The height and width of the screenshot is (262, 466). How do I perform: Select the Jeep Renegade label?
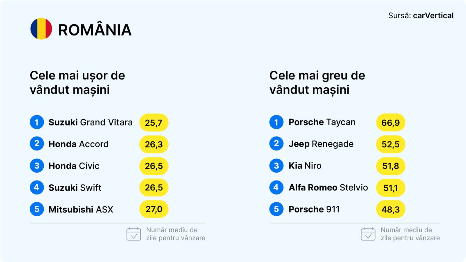321,144
